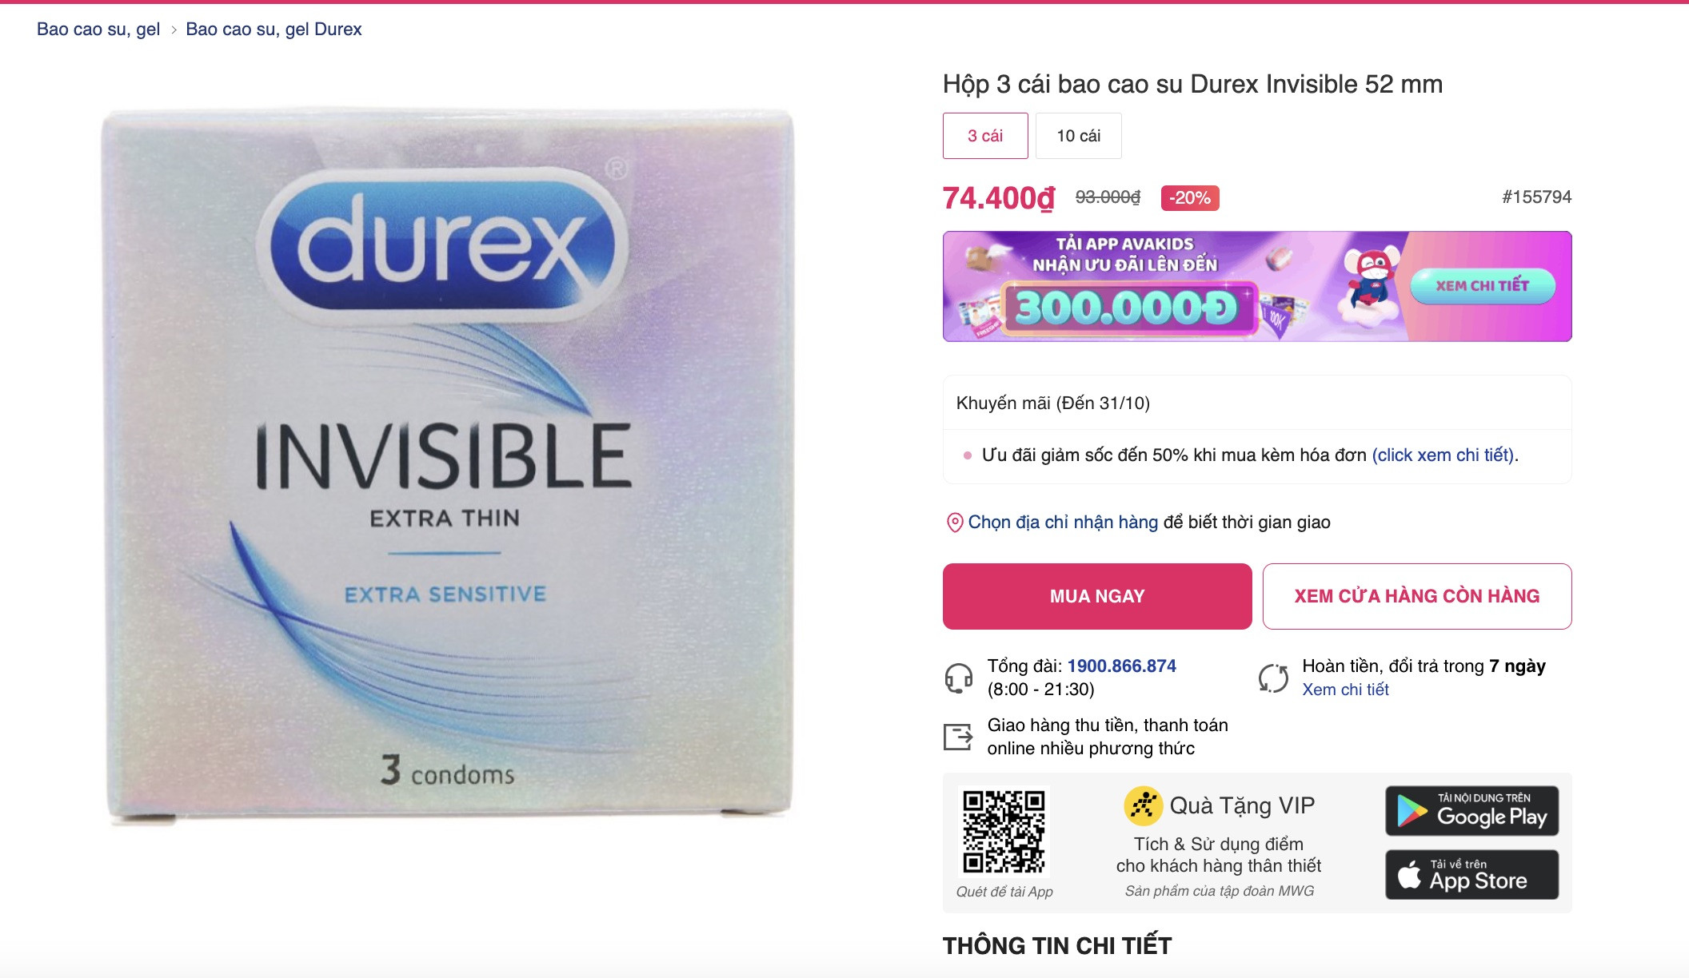This screenshot has width=1689, height=978.
Task: Select the 3 cái pack option
Action: tap(985, 136)
